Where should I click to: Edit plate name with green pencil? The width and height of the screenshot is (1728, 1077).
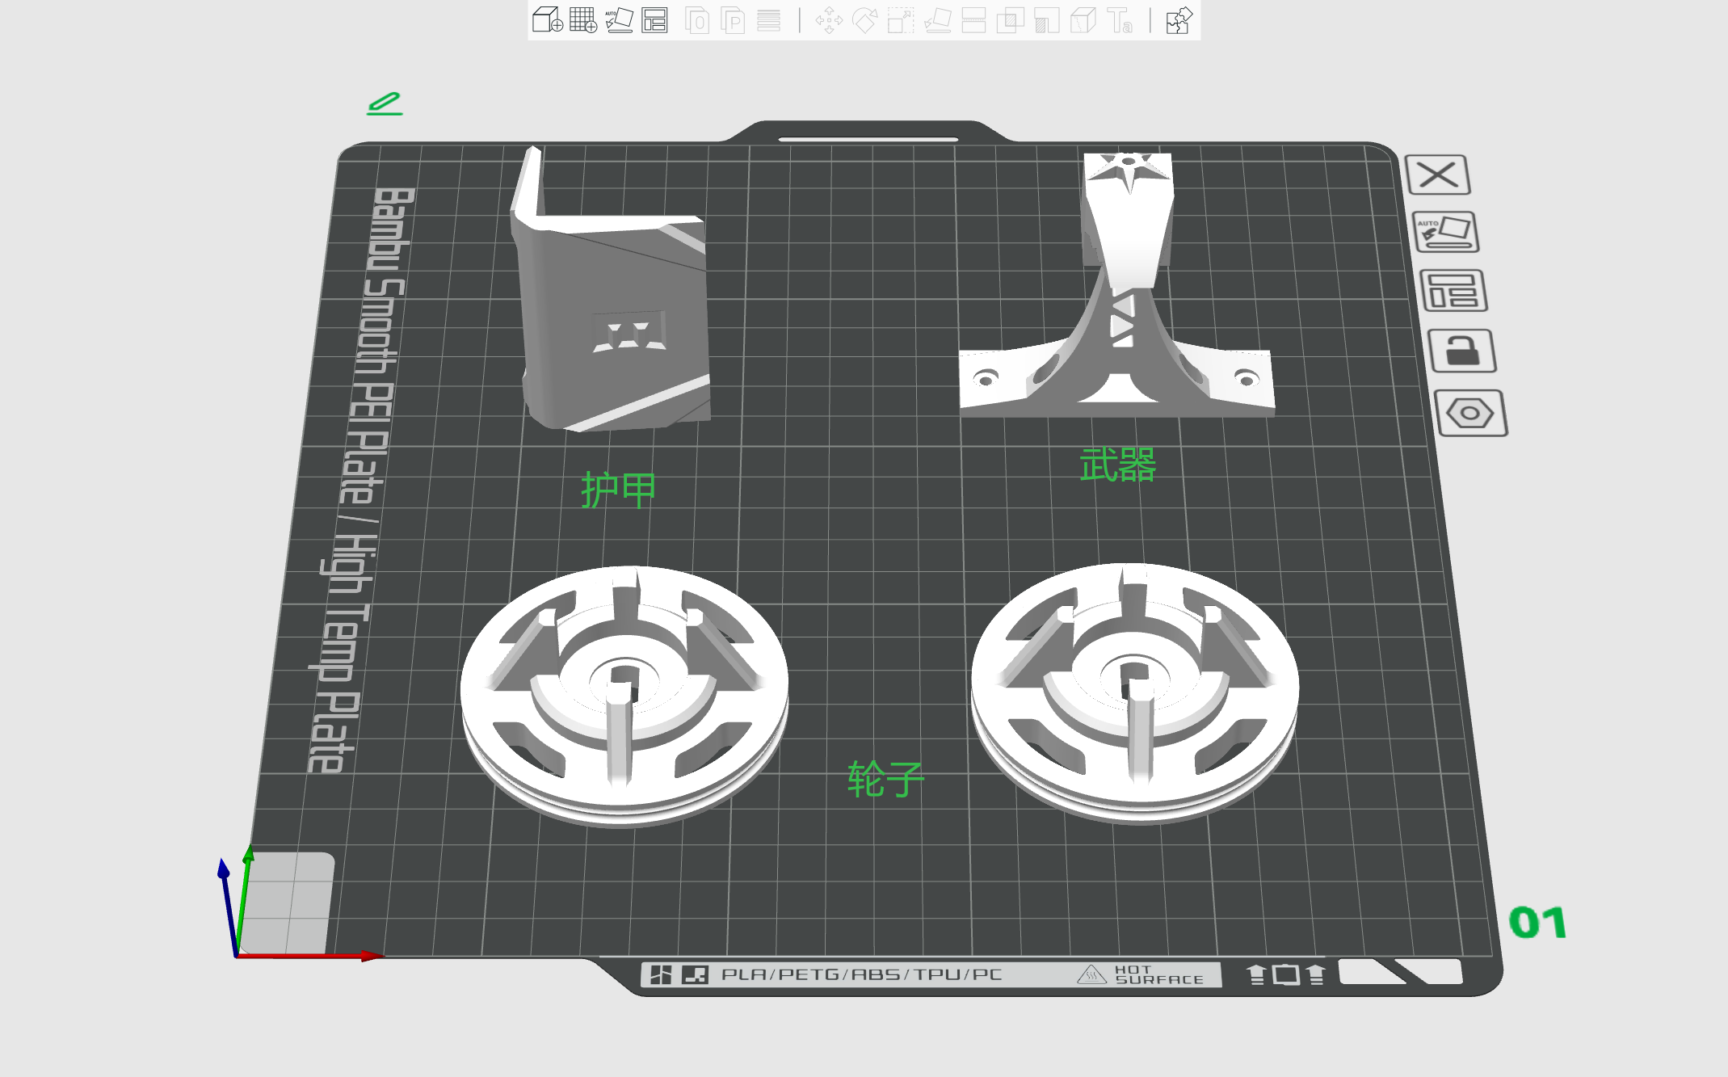[385, 103]
